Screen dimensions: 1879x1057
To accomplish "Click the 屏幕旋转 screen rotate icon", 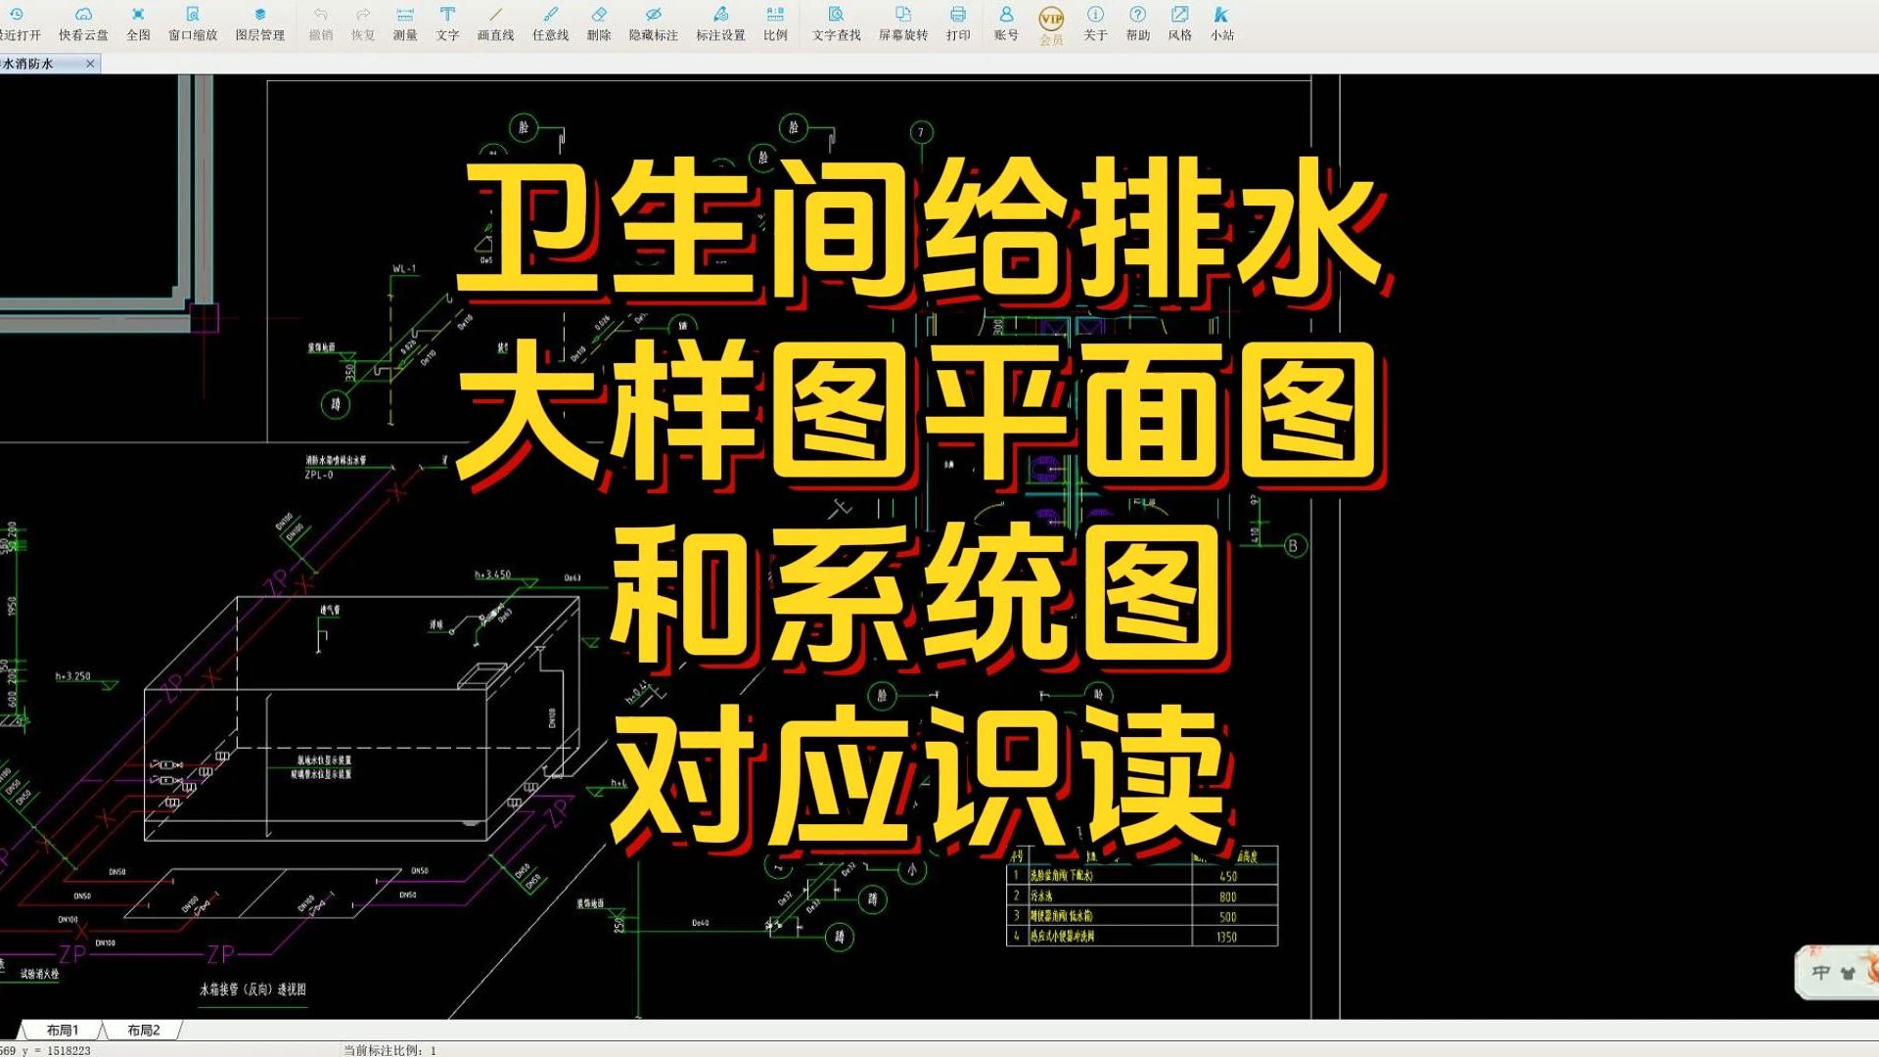I will (902, 22).
